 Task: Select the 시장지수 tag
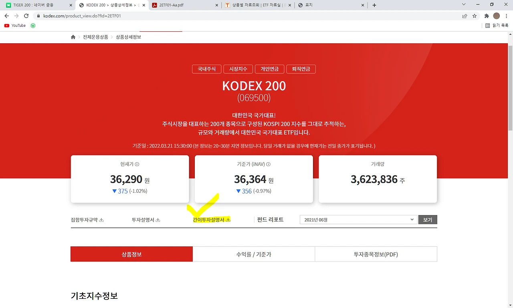pyautogui.click(x=238, y=69)
